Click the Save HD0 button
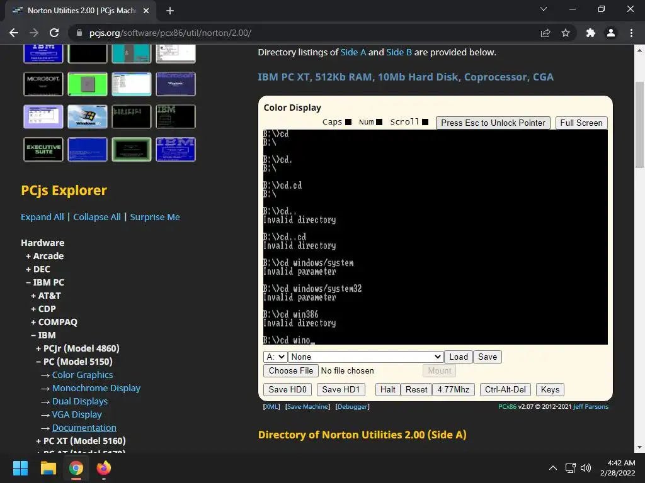This screenshot has height=483, width=645. (x=287, y=389)
